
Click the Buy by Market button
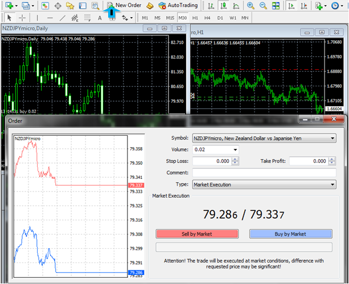[x=290, y=233]
